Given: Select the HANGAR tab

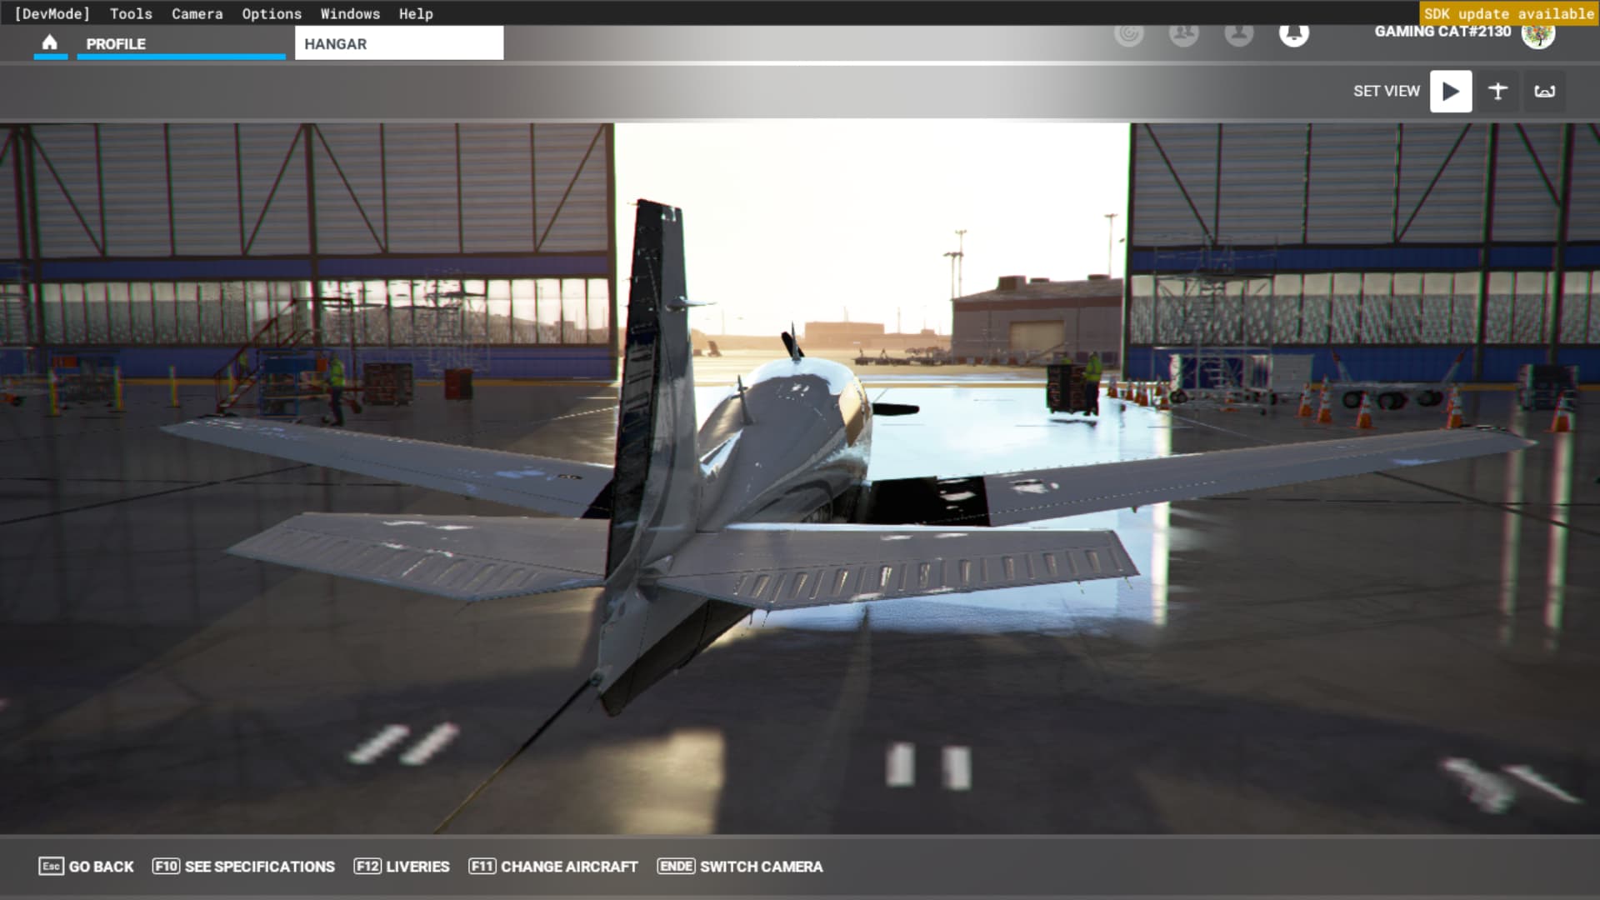Looking at the screenshot, I should pyautogui.click(x=399, y=43).
